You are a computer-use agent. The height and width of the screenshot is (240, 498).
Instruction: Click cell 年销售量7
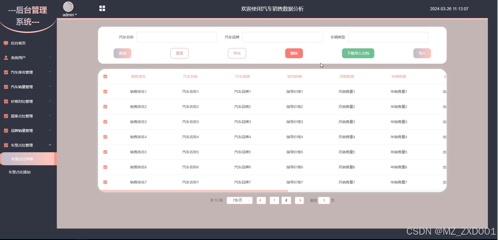(399, 182)
